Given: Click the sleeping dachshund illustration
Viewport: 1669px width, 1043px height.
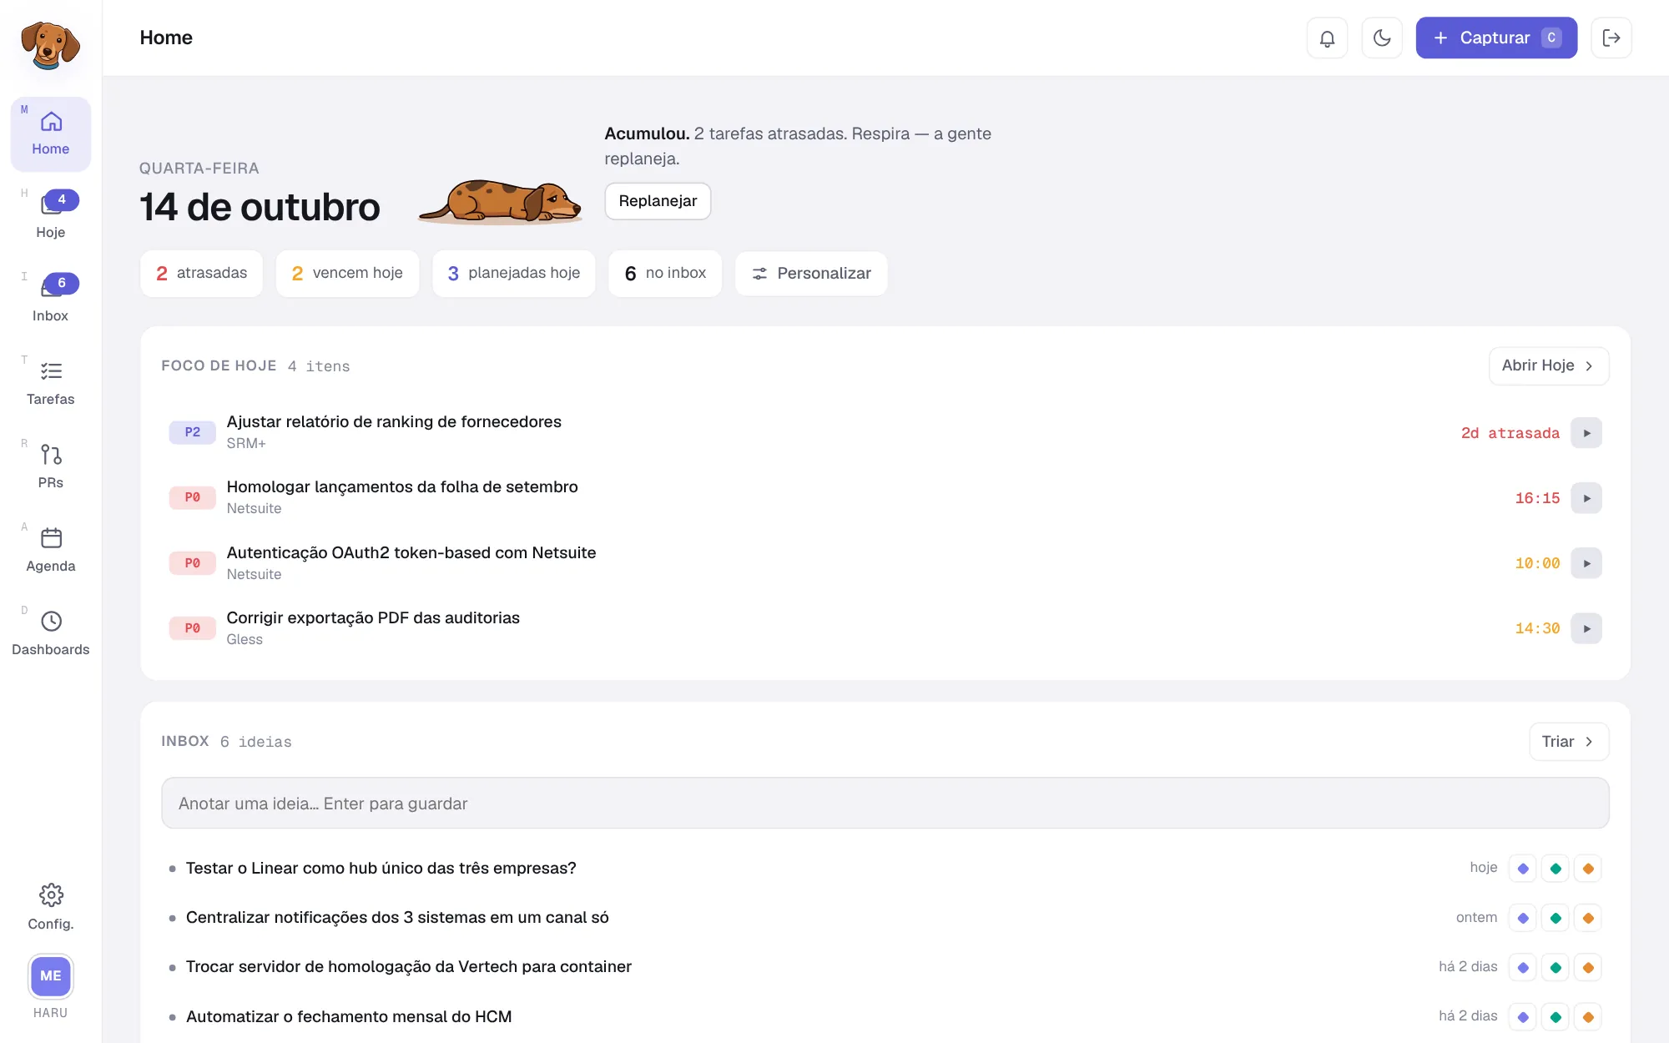Looking at the screenshot, I should [500, 202].
